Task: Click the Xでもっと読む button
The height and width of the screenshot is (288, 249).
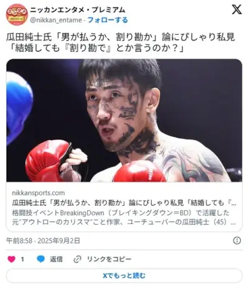Action: click(x=124, y=276)
